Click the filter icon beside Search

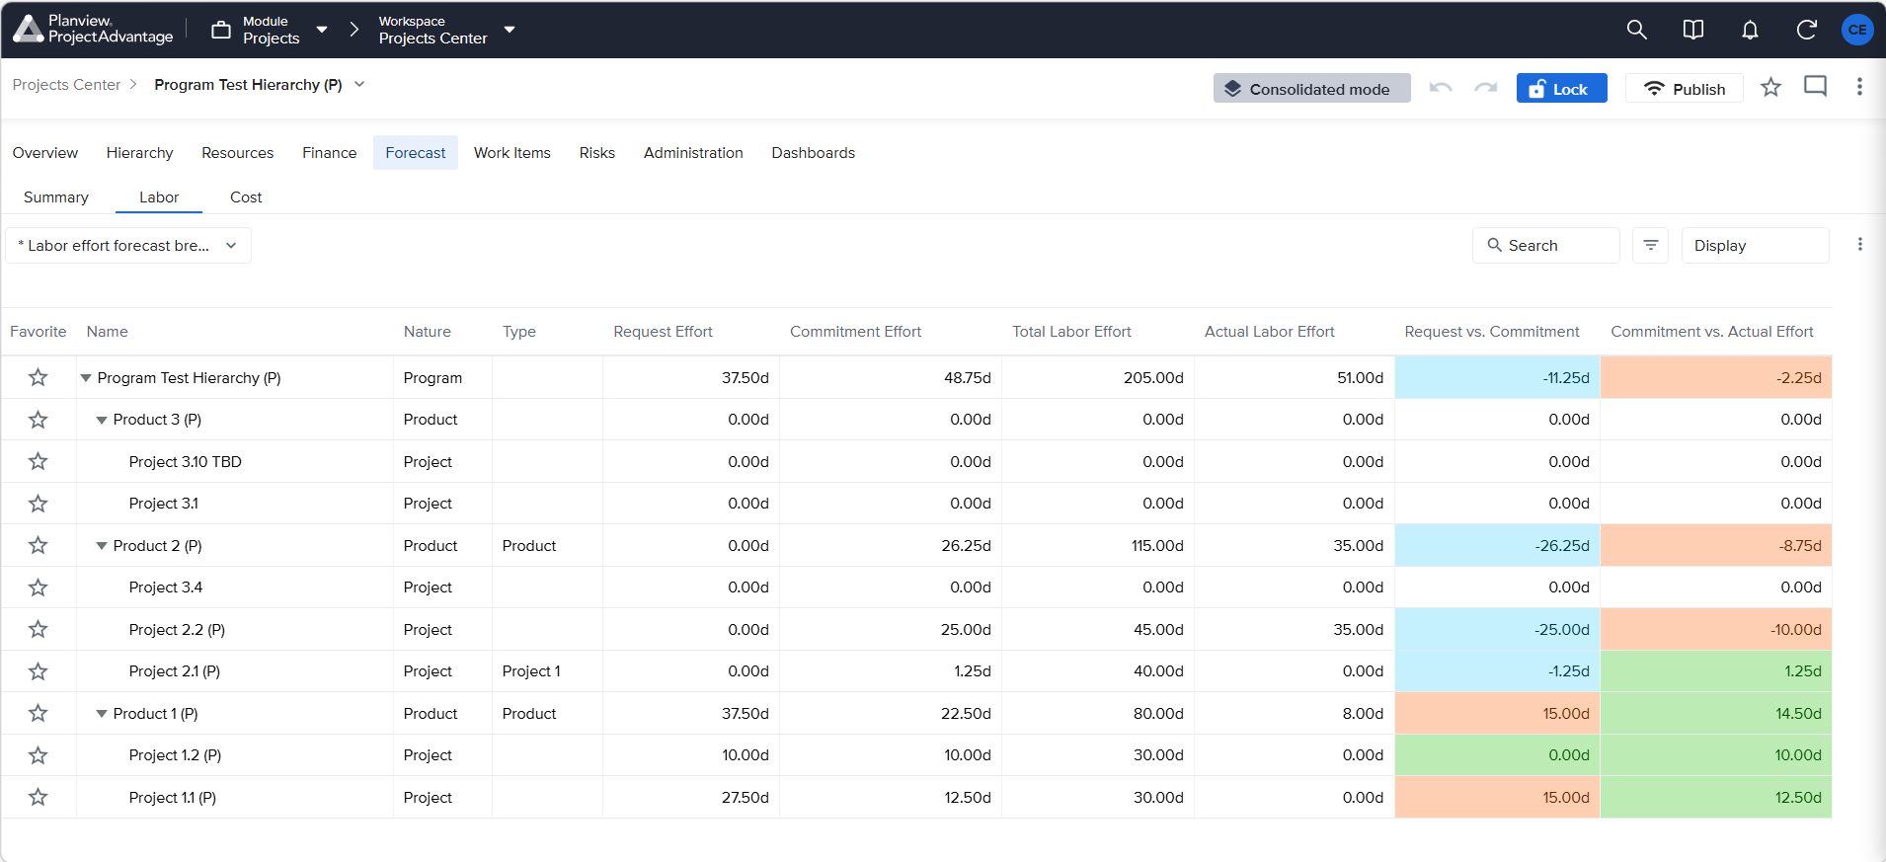pyautogui.click(x=1651, y=245)
